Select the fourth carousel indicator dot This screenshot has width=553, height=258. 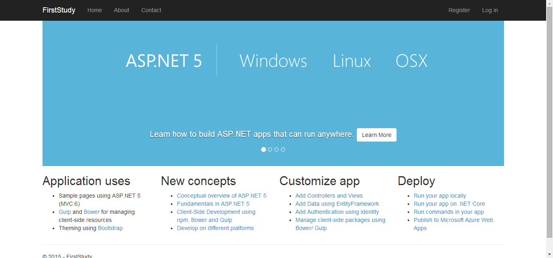283,149
